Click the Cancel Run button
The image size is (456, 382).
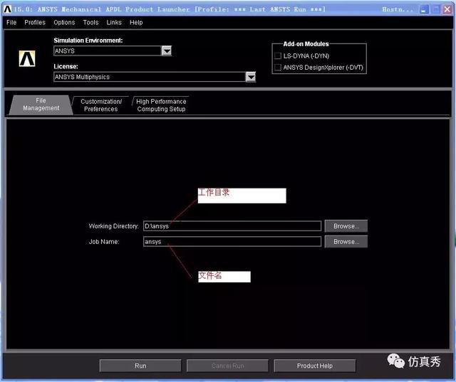227,366
